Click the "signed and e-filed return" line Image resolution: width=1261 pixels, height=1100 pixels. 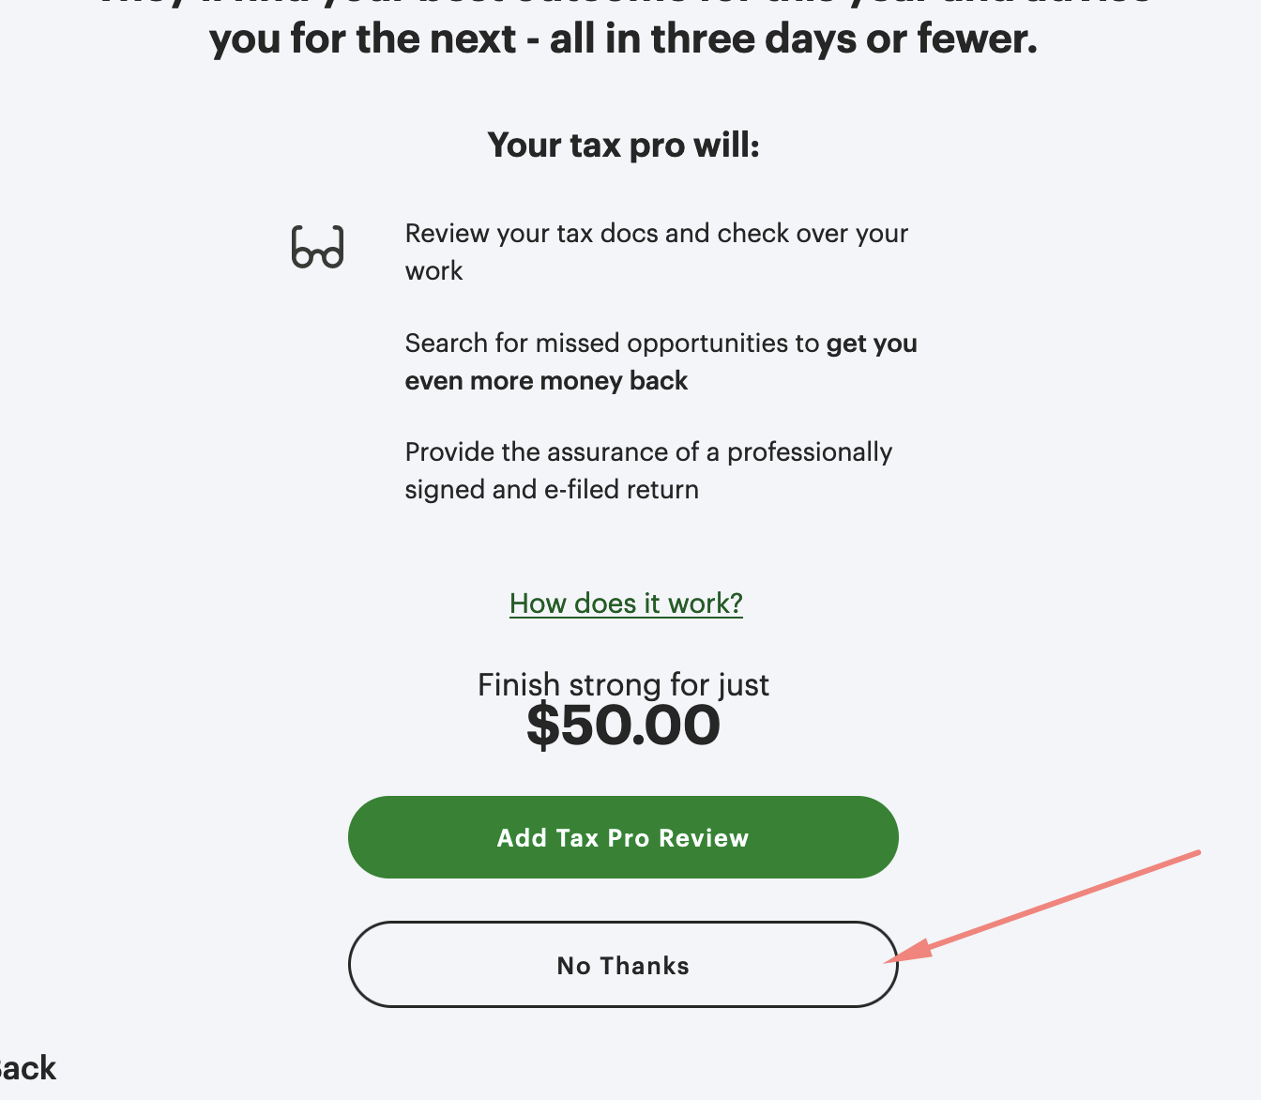tap(552, 490)
